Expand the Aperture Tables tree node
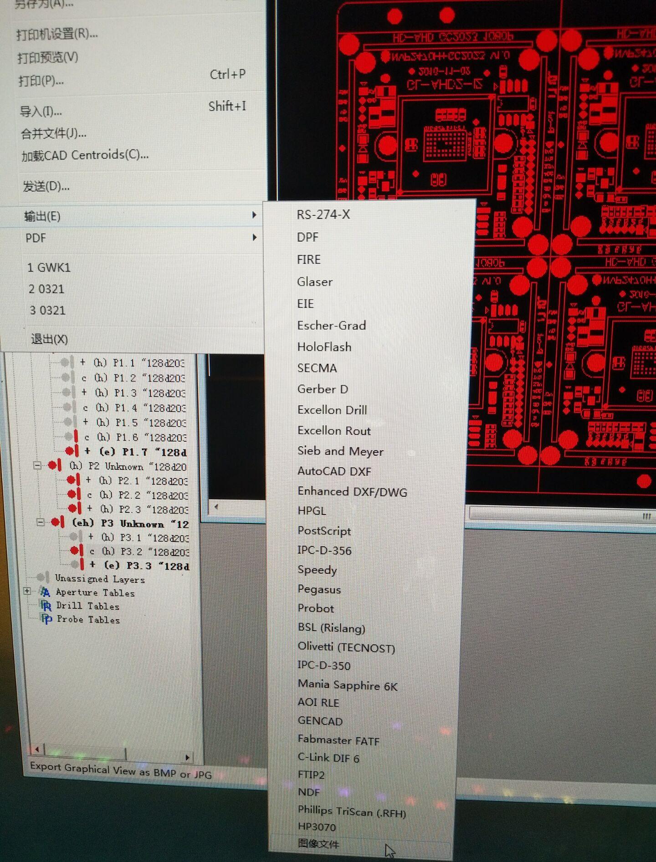 tap(27, 591)
